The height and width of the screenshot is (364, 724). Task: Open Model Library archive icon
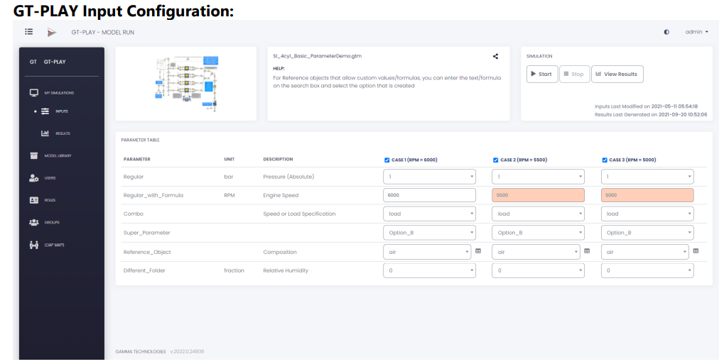pyautogui.click(x=33, y=155)
